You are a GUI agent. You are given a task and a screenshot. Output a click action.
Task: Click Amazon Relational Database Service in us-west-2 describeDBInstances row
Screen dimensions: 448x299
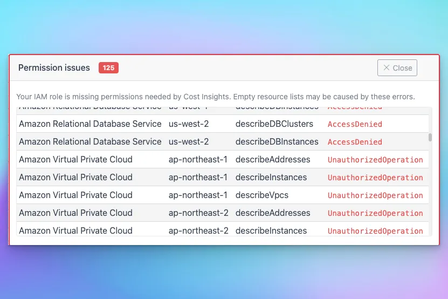(x=90, y=141)
